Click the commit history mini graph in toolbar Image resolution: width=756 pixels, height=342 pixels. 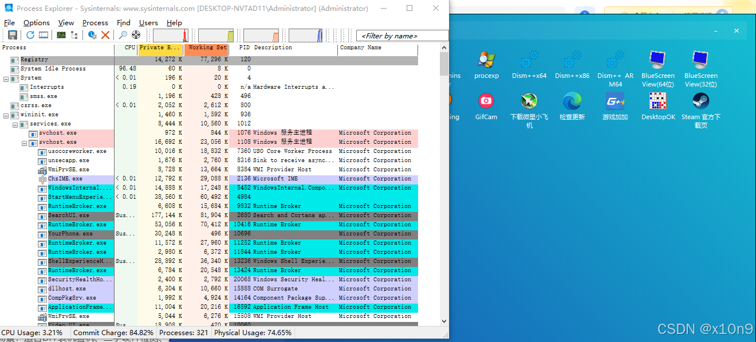[x=216, y=36]
